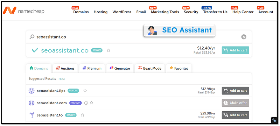The height and width of the screenshot is (126, 280).
Task: Open info icon beside seoassistant.com
Action: click(x=86, y=103)
